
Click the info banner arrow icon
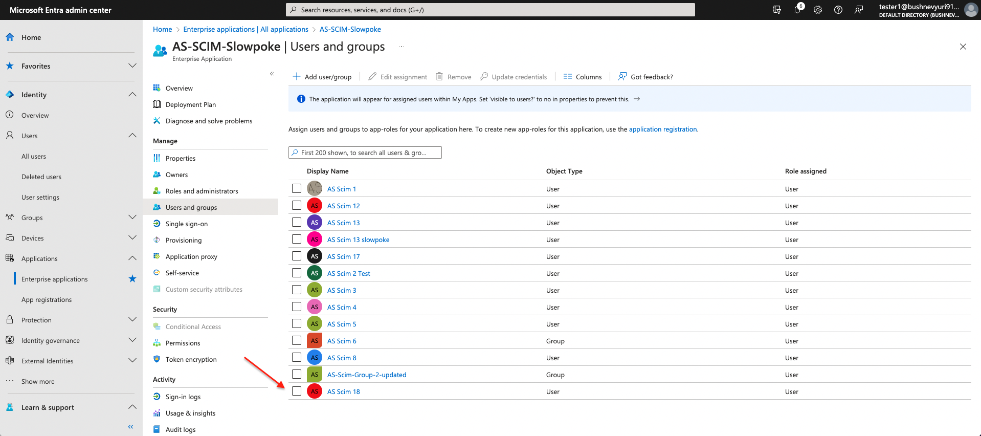637,99
